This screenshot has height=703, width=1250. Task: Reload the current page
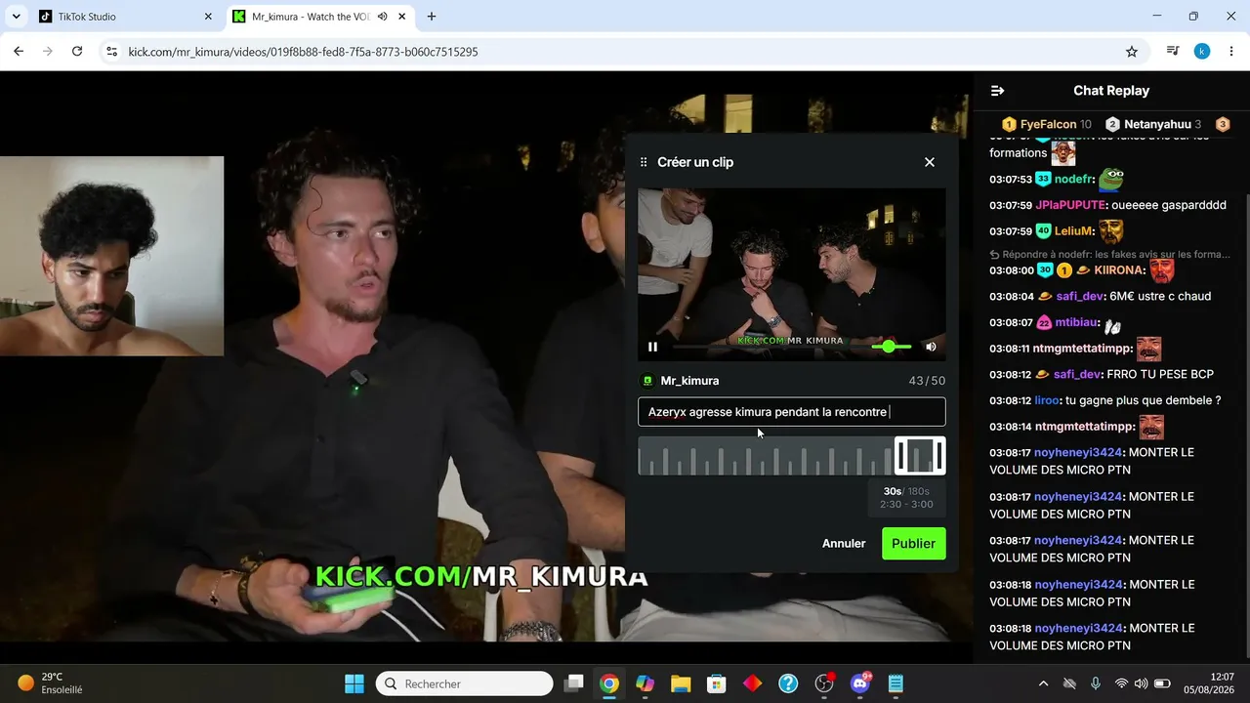(x=77, y=52)
